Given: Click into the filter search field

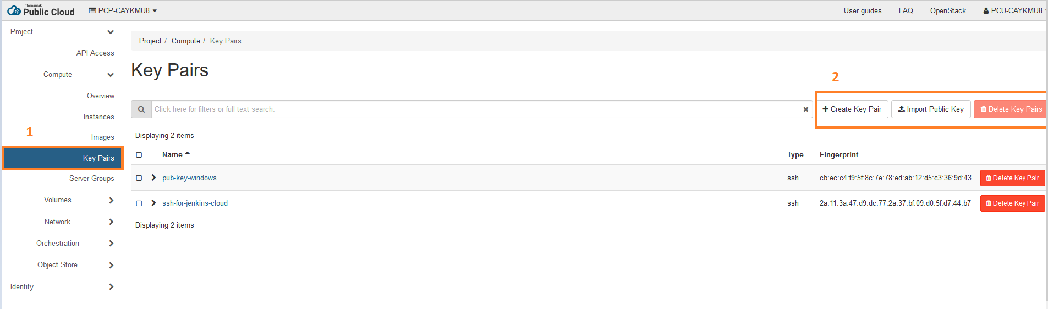Looking at the screenshot, I should coord(476,109).
